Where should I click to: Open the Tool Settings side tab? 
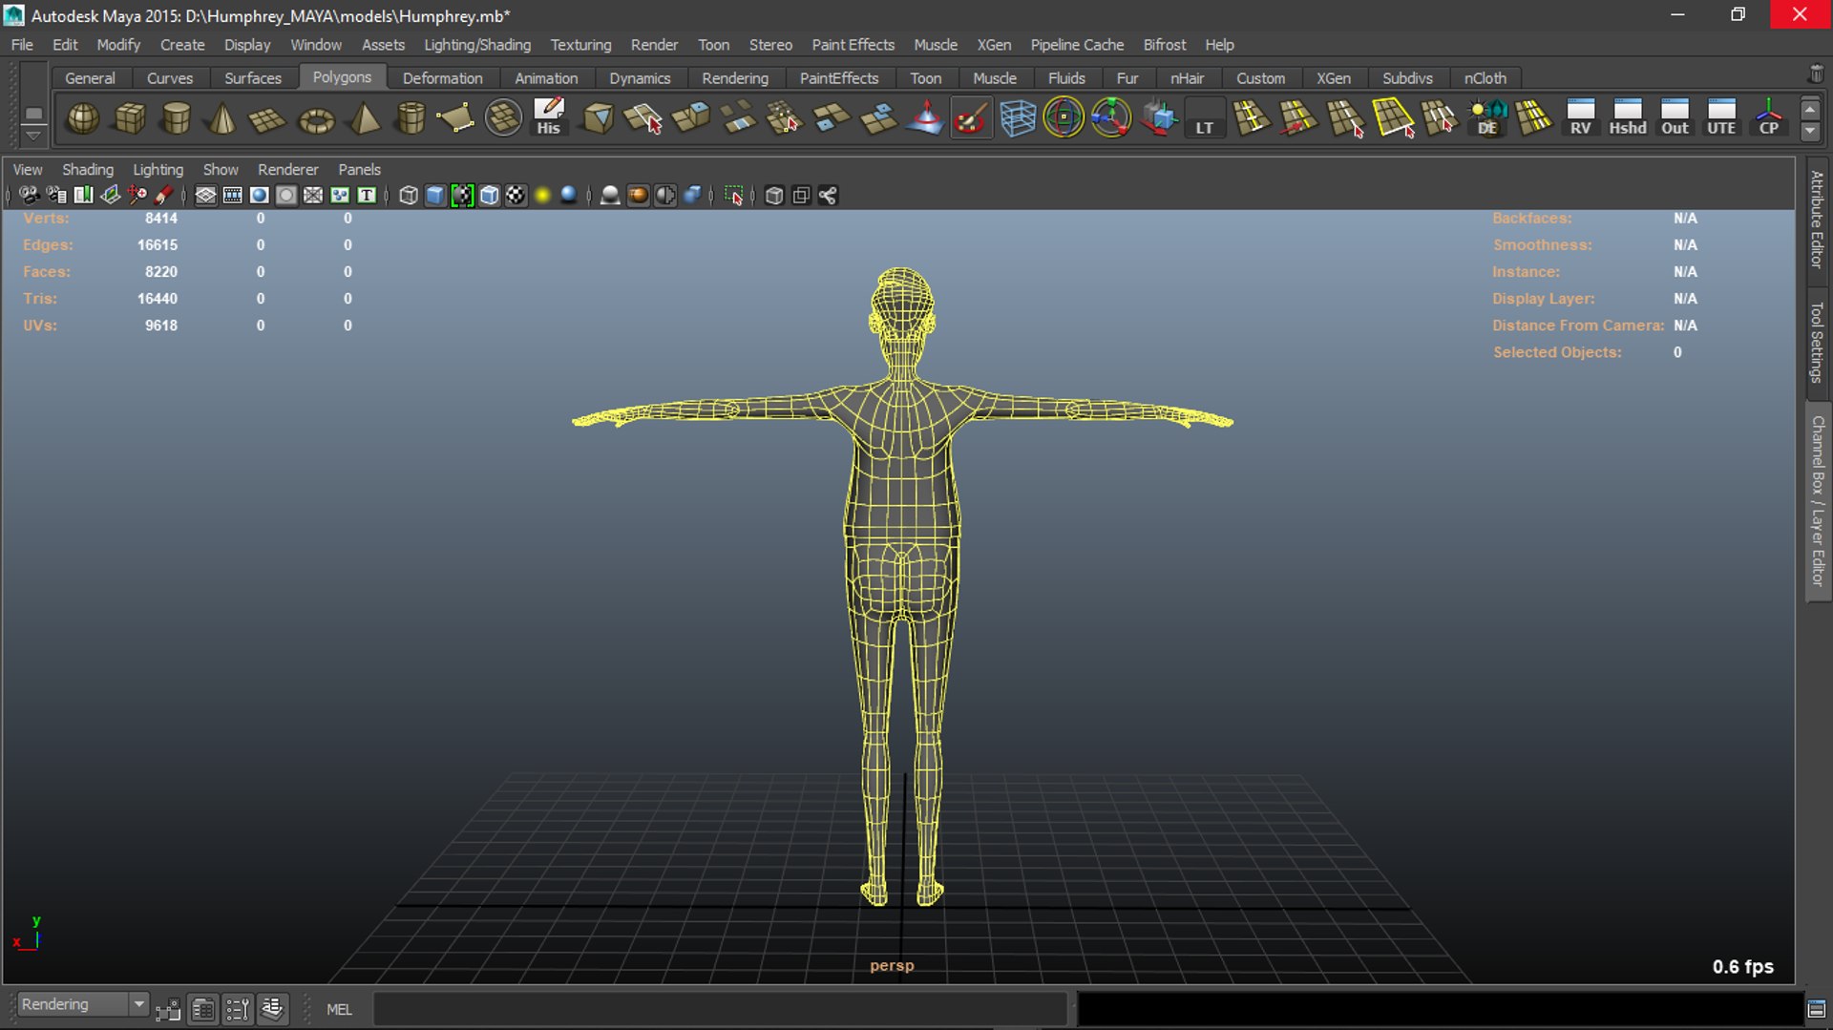(x=1817, y=342)
